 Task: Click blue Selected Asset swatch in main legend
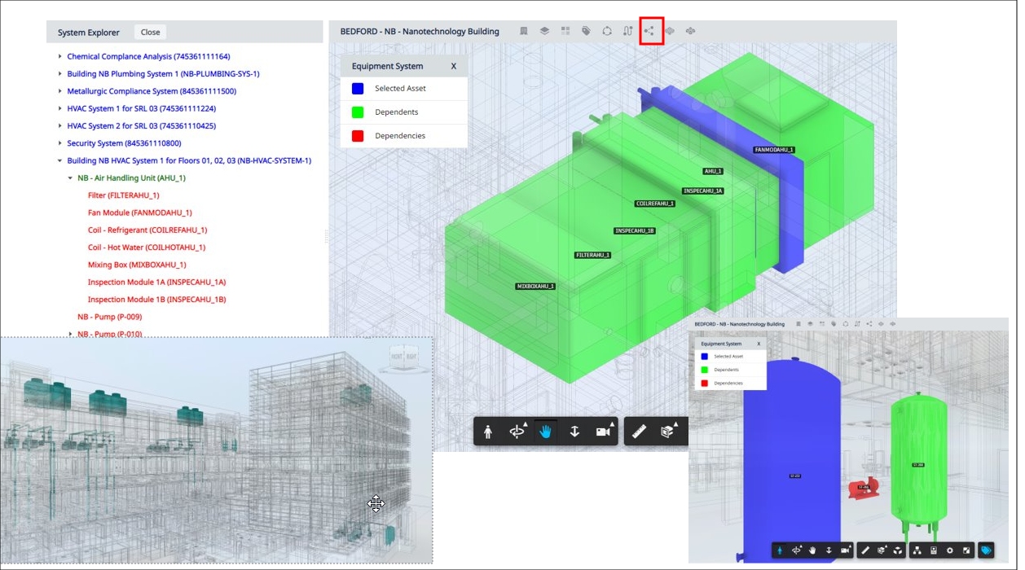point(358,89)
